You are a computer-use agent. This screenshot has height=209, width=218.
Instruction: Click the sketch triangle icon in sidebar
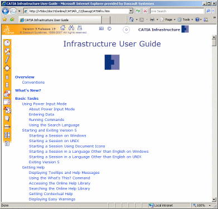coord(7,52)
